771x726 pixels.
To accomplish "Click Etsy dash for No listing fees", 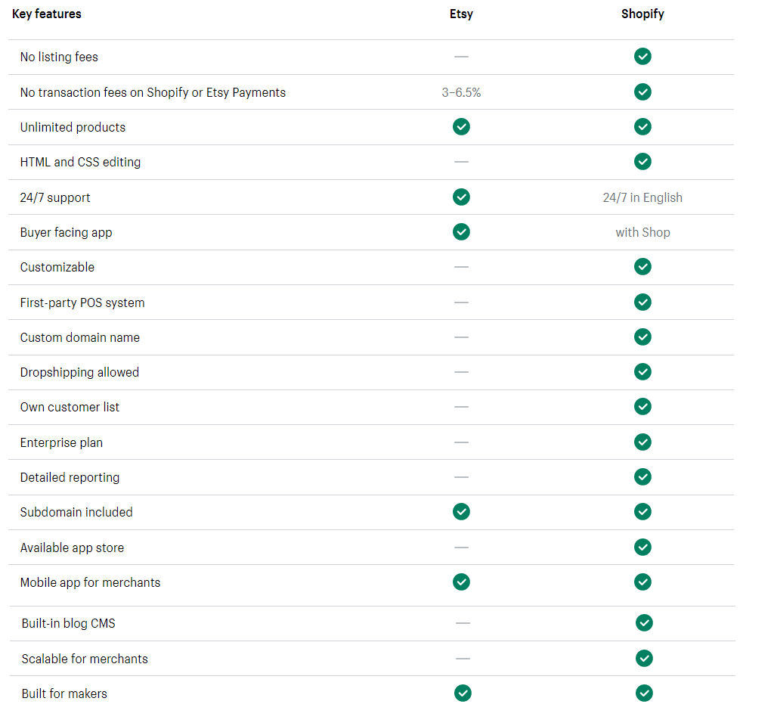I will point(461,57).
